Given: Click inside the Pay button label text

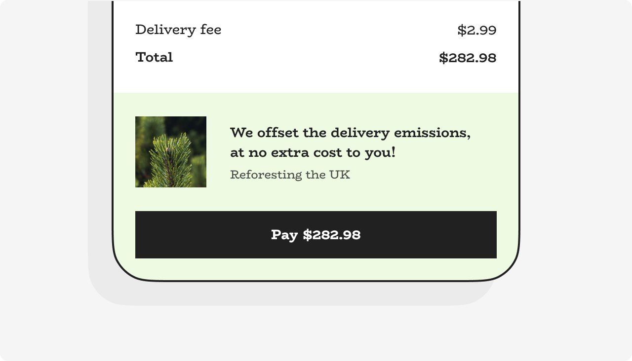Looking at the screenshot, I should tap(316, 235).
